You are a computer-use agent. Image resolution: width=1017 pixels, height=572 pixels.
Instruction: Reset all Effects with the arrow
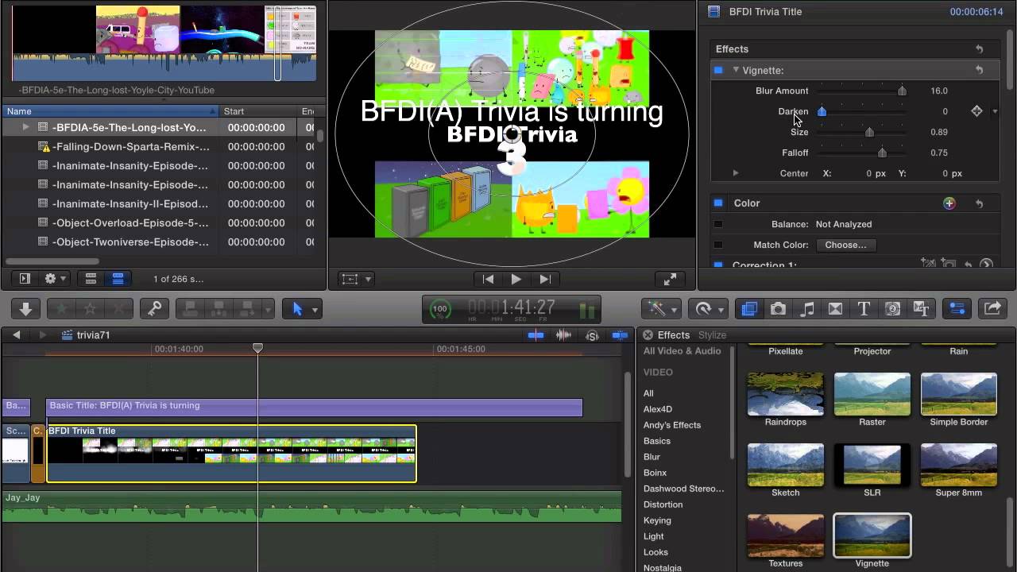coord(980,49)
